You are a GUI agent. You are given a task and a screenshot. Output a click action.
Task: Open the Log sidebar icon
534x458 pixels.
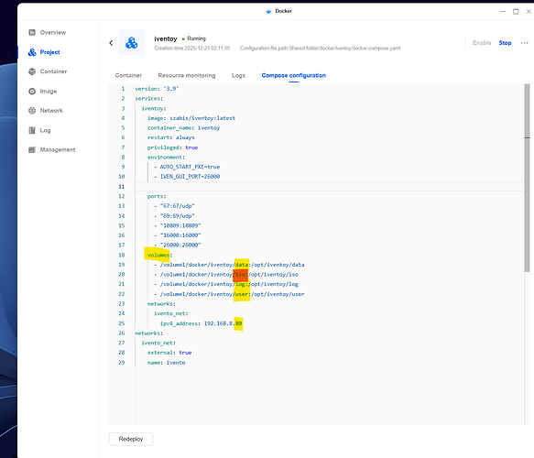coord(32,130)
